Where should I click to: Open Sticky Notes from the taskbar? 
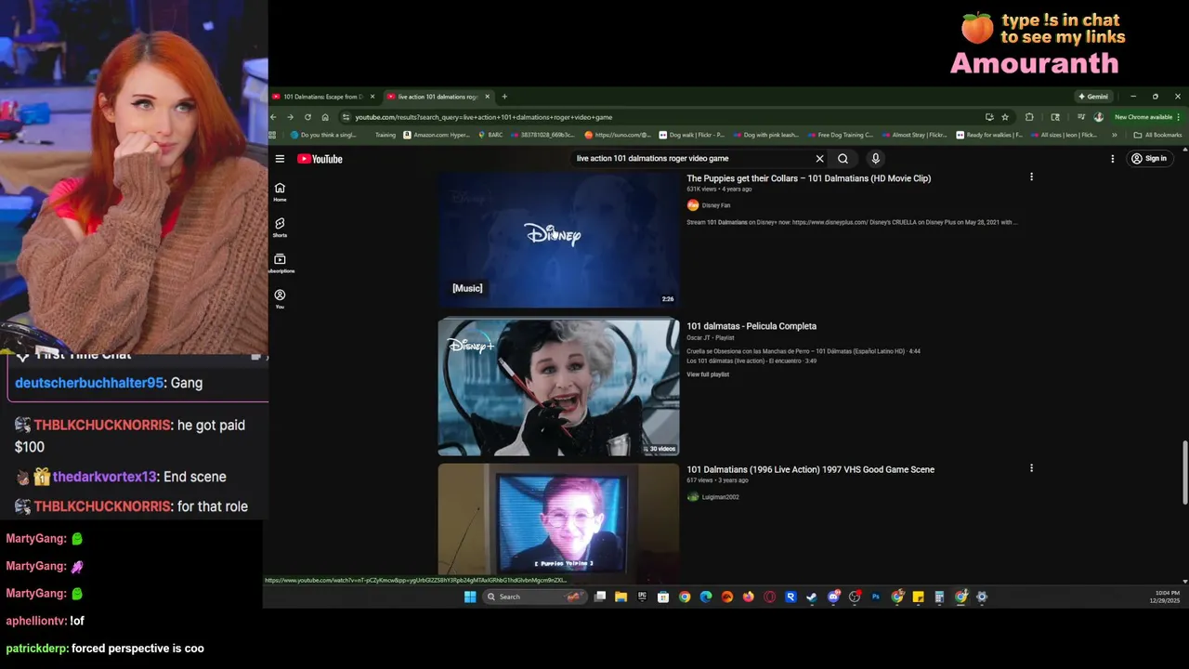click(918, 597)
